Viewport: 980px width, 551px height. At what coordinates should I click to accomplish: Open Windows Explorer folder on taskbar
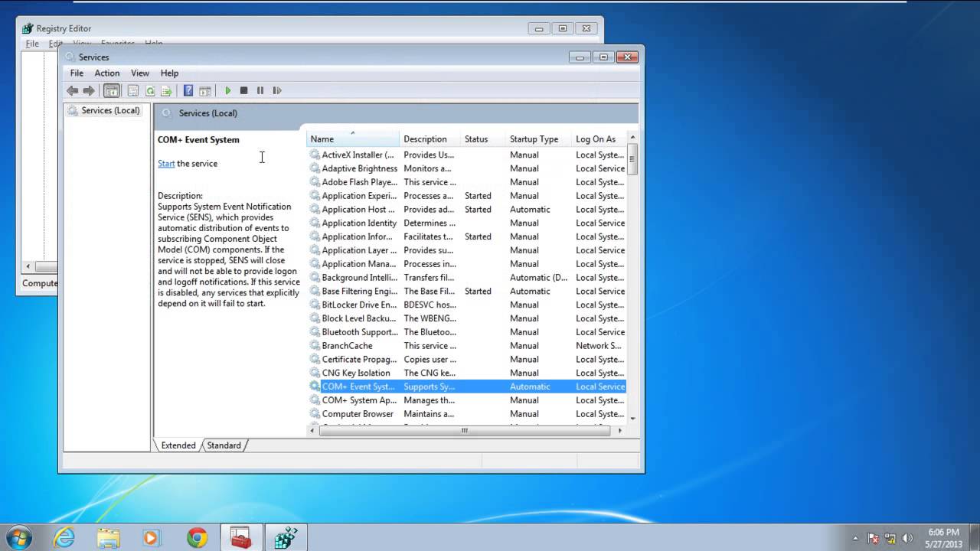108,537
